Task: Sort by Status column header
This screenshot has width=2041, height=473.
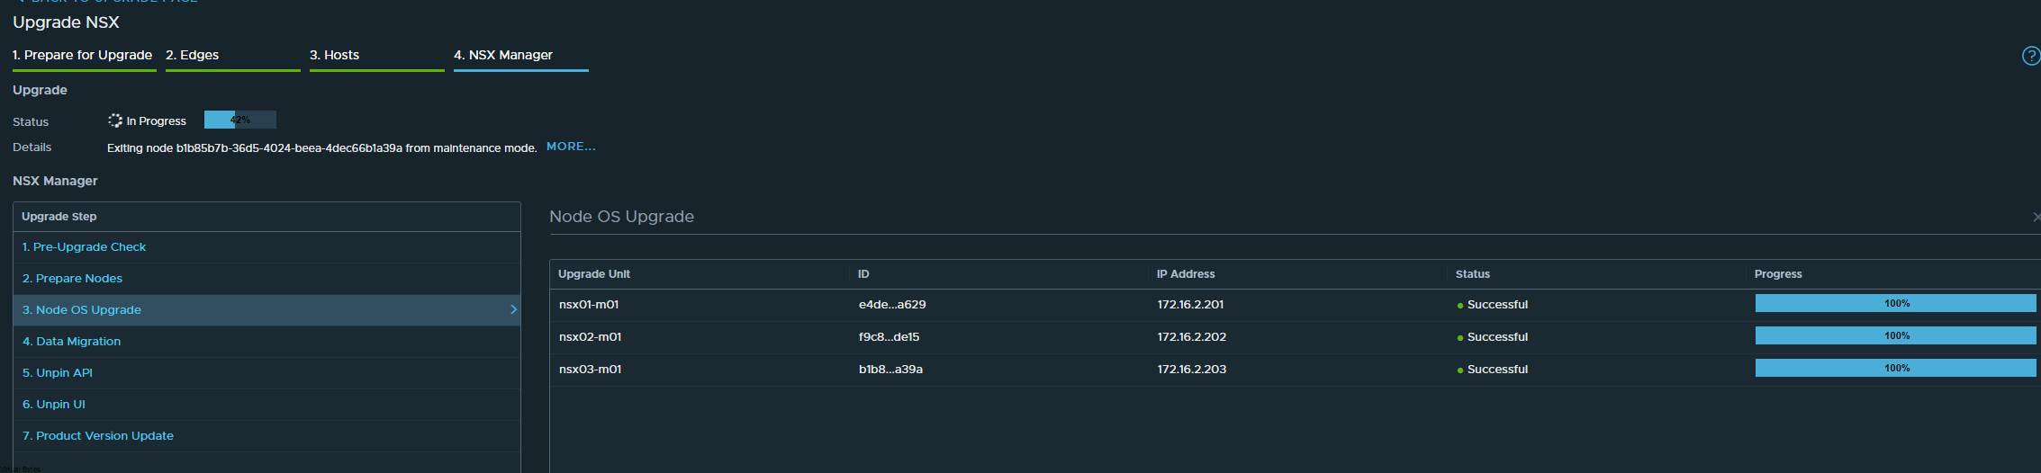Action: pyautogui.click(x=1473, y=274)
